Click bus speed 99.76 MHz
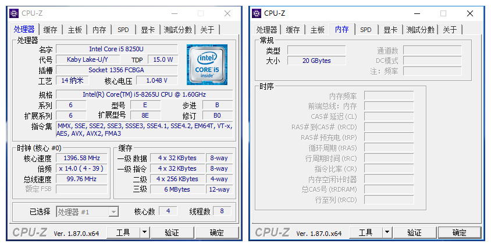The image size is (491, 247). [81, 179]
